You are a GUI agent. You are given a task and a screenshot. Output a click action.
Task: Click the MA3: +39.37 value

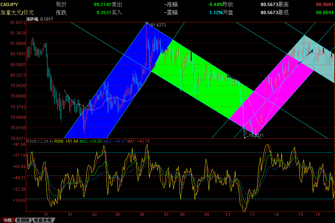pos(114,141)
